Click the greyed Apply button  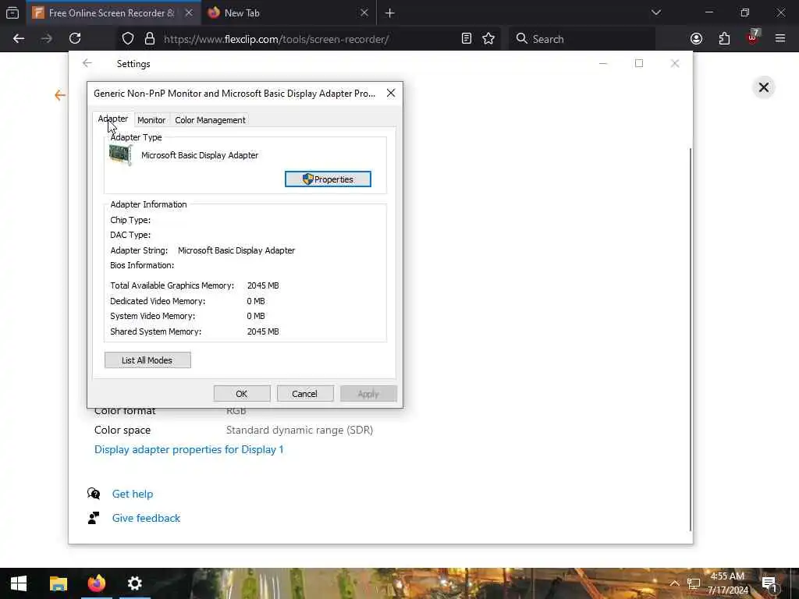point(368,394)
